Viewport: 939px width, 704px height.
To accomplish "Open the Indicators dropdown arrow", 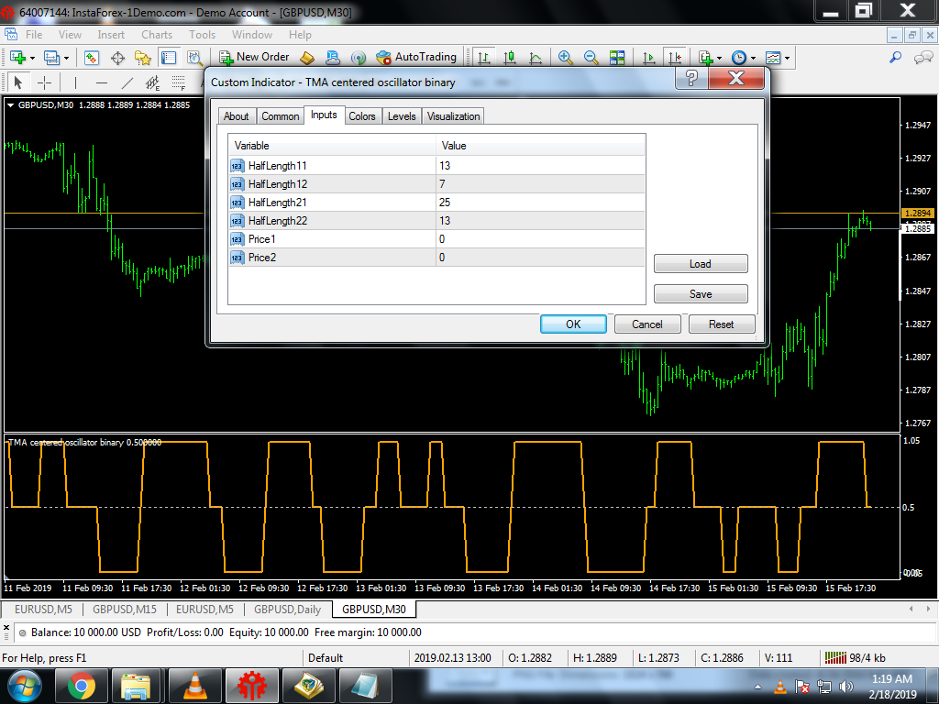I will tap(719, 58).
